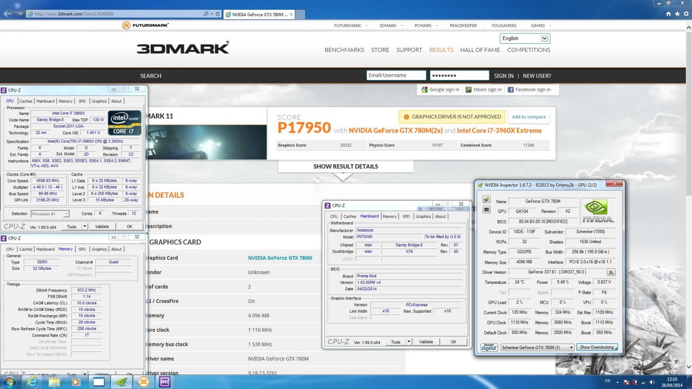The image size is (692, 389).
Task: Open the Intel Core i7-3960X Extreme link
Action: [x=499, y=131]
